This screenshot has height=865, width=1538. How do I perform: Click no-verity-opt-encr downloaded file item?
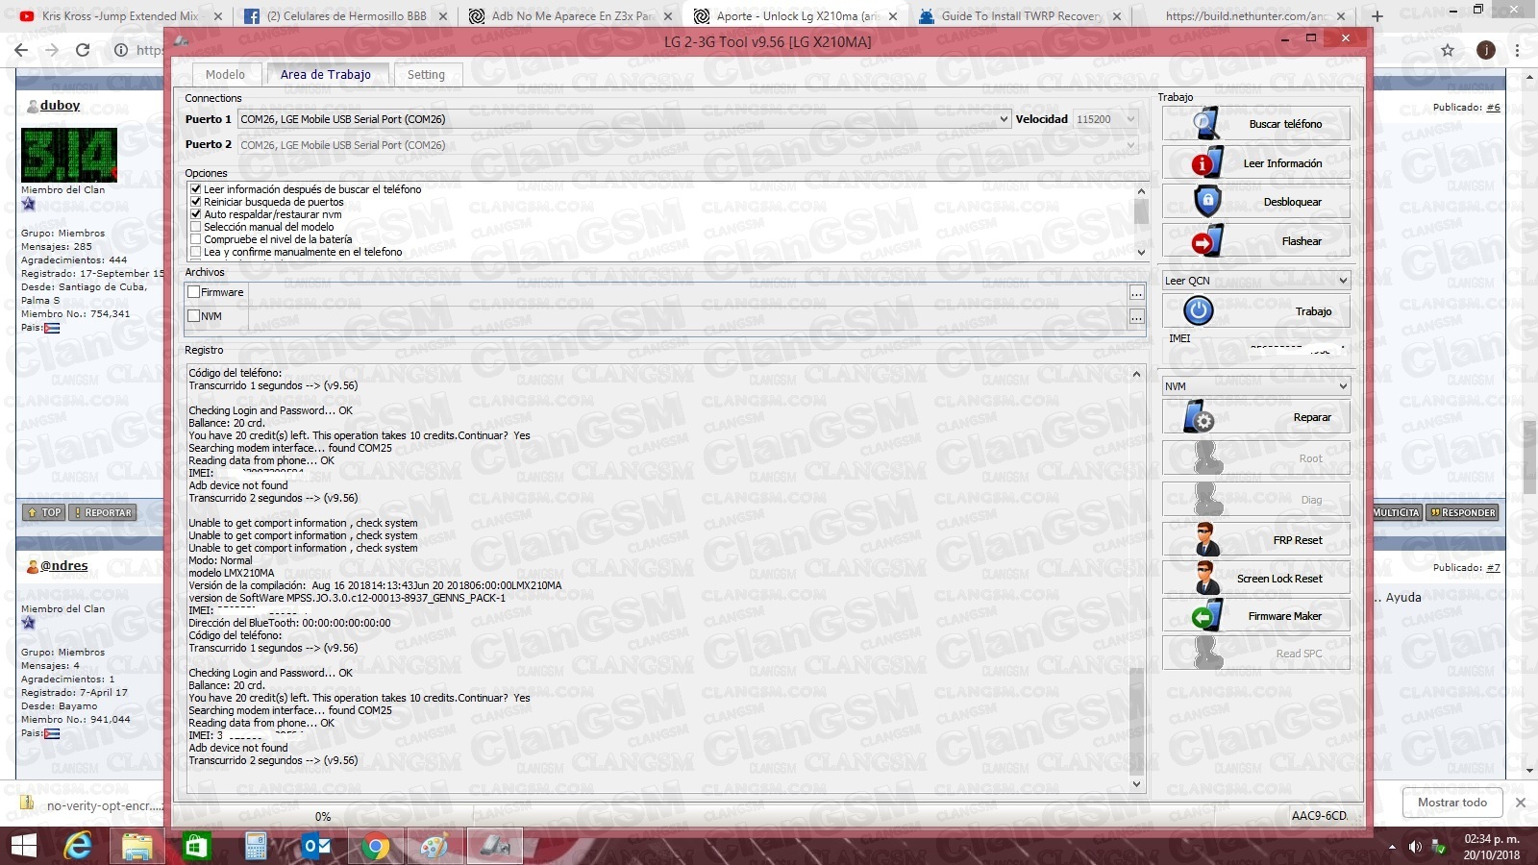tap(92, 805)
